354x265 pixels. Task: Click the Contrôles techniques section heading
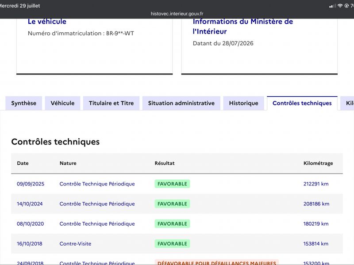(x=55, y=142)
